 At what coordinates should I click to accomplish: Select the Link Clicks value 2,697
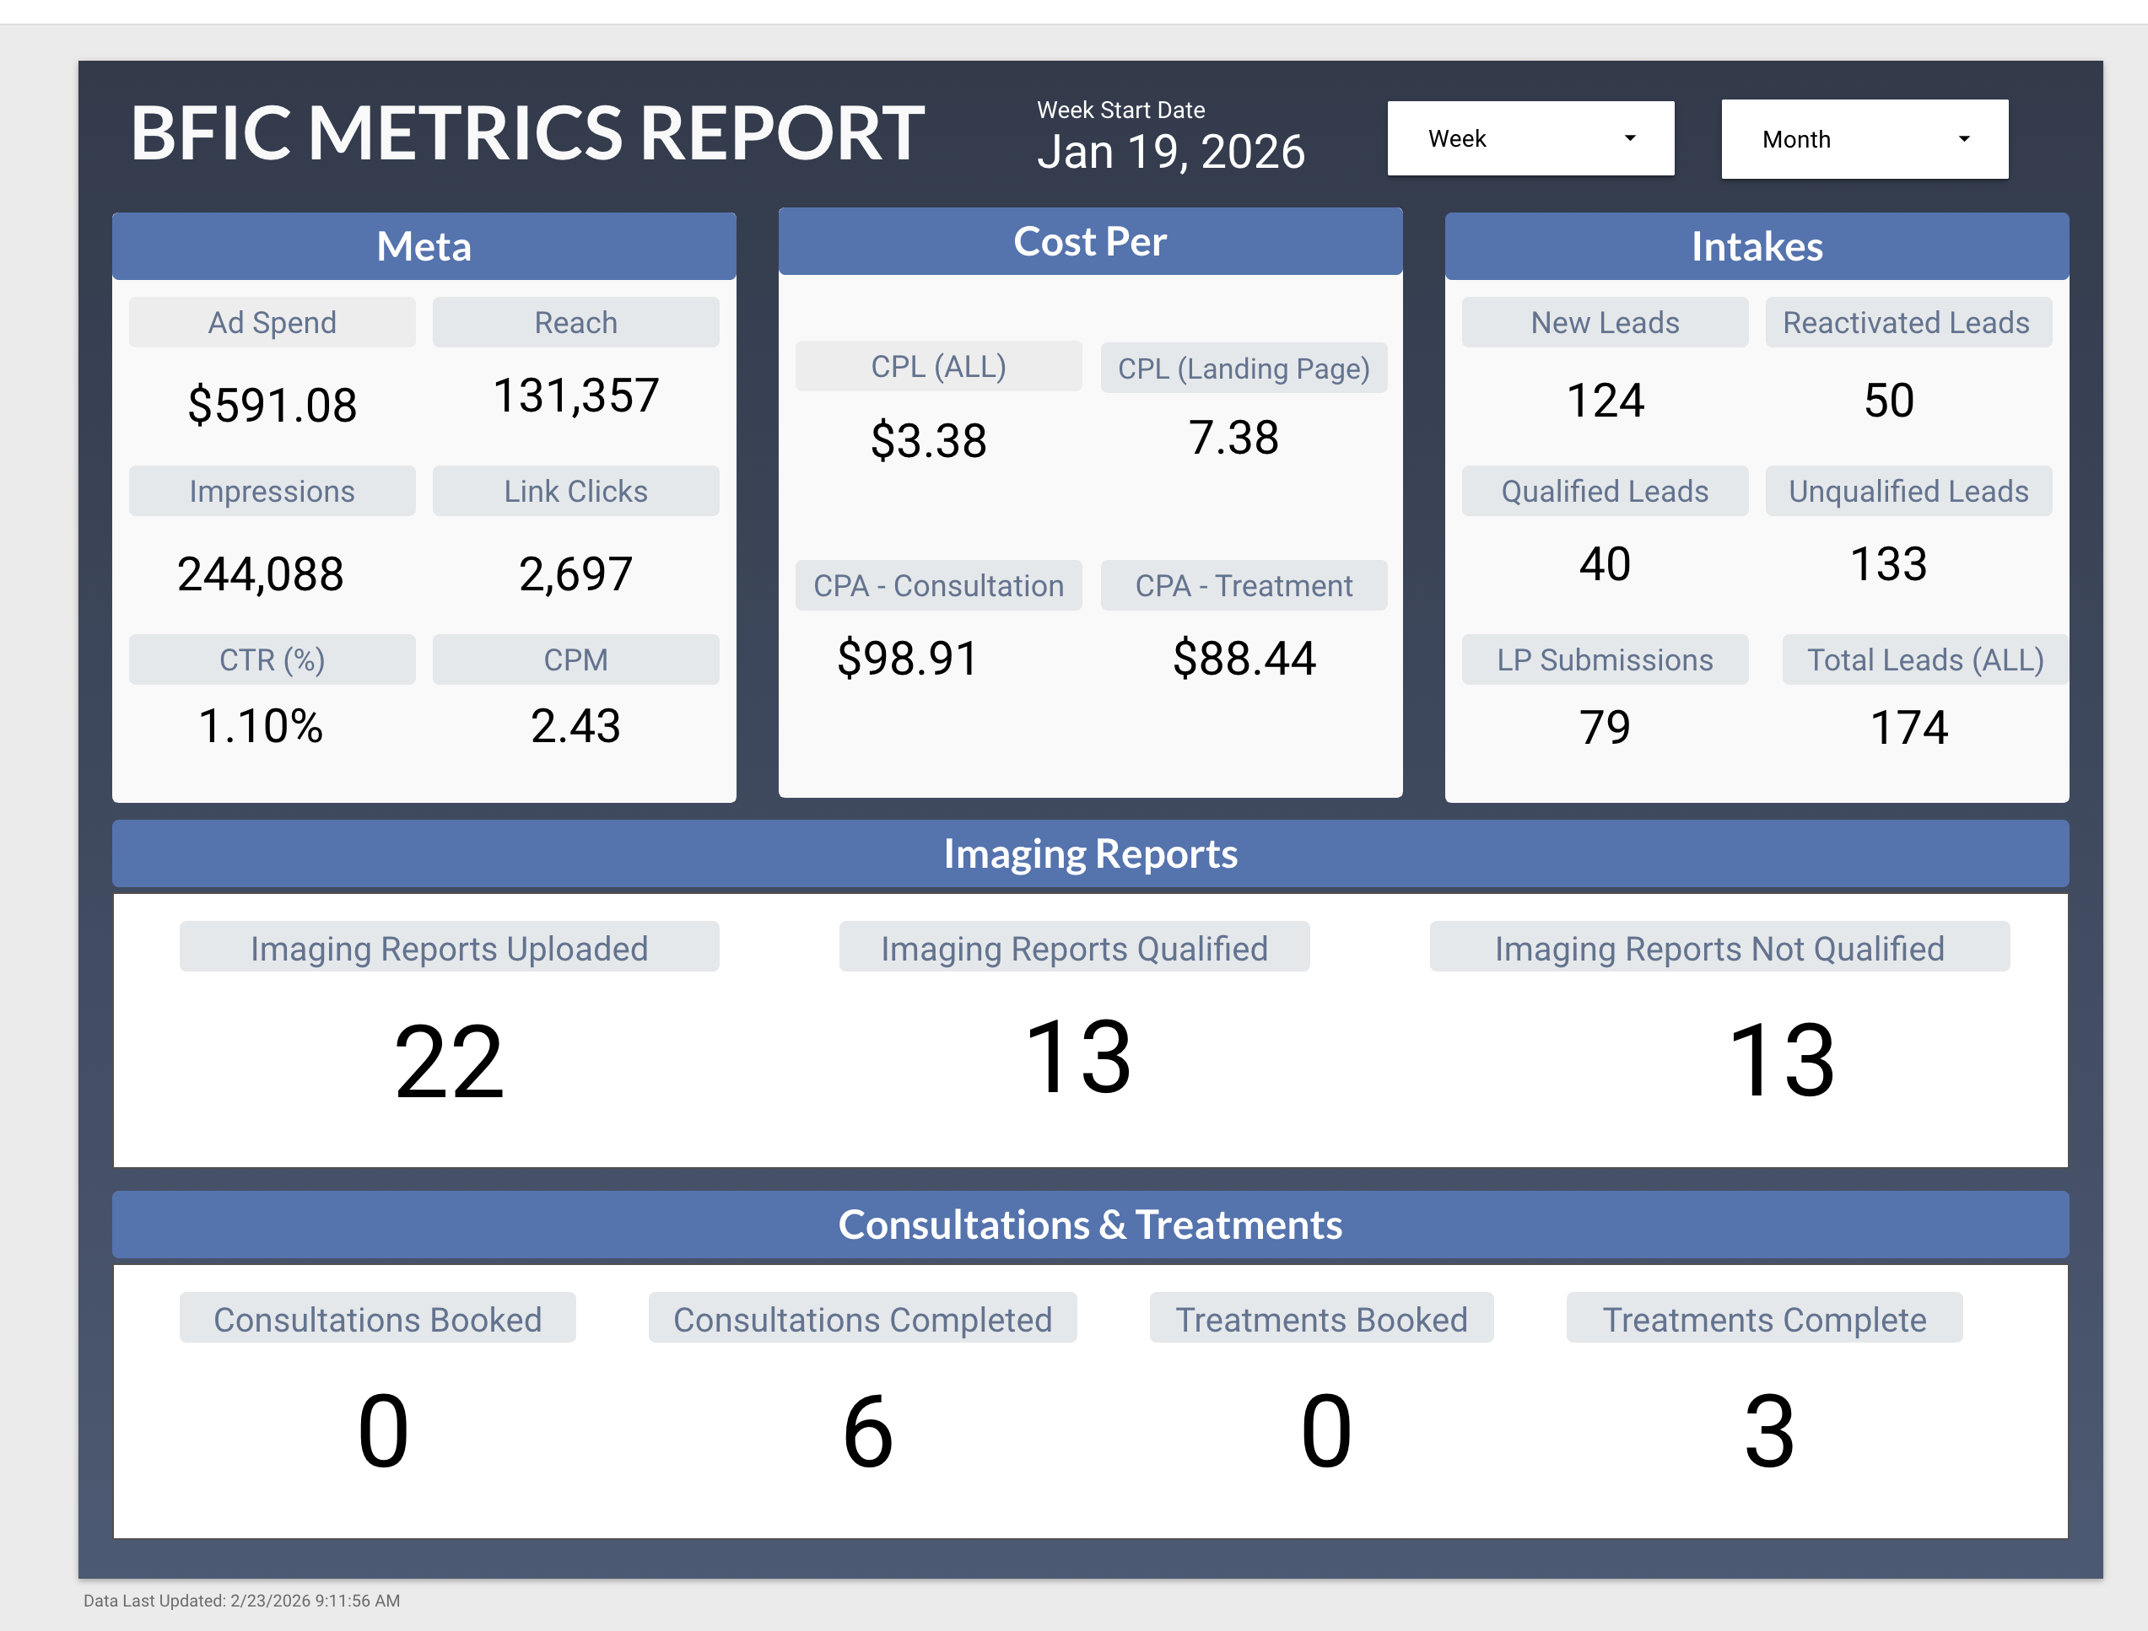pyautogui.click(x=575, y=573)
